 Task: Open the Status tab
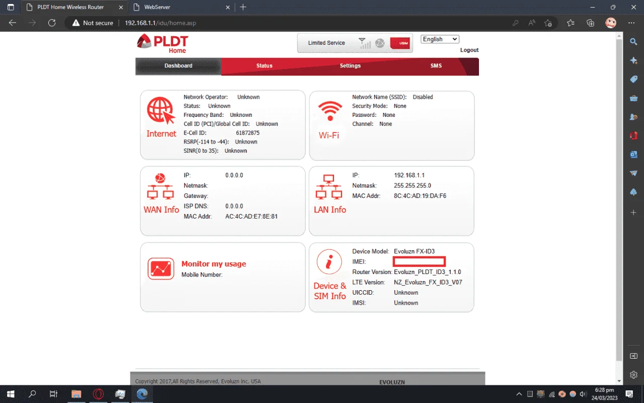[x=264, y=66]
